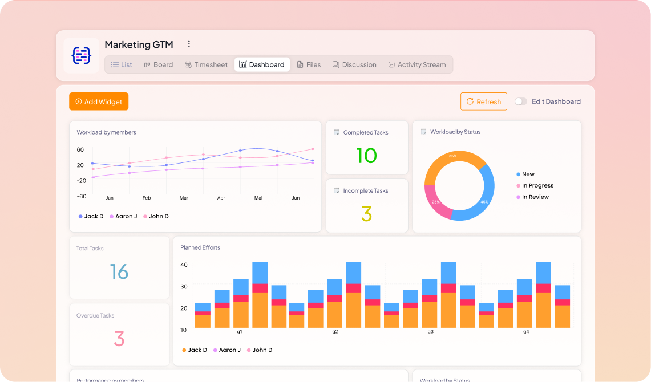Click the Feb label on line chart axis

[147, 198]
